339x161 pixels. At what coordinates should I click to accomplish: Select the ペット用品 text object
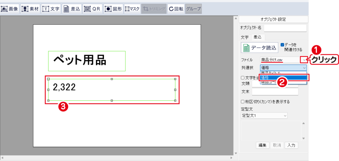pos(87,61)
